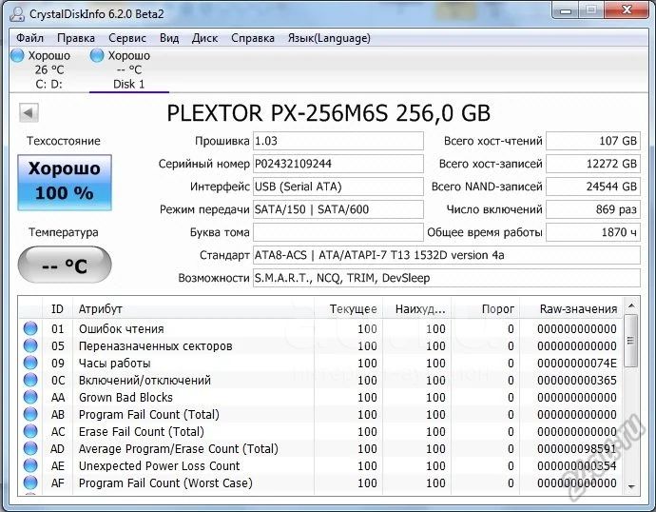Viewport: 656px width, 512px height.
Task: Click the host reads value 107 GB
Action: click(x=593, y=141)
